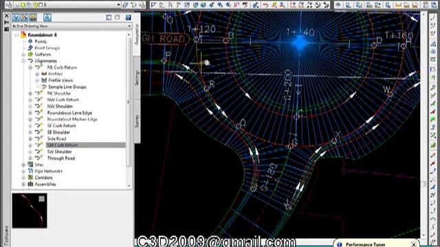Click the alignment preview thumbnail
The width and height of the screenshot is (440, 247).
30,211
